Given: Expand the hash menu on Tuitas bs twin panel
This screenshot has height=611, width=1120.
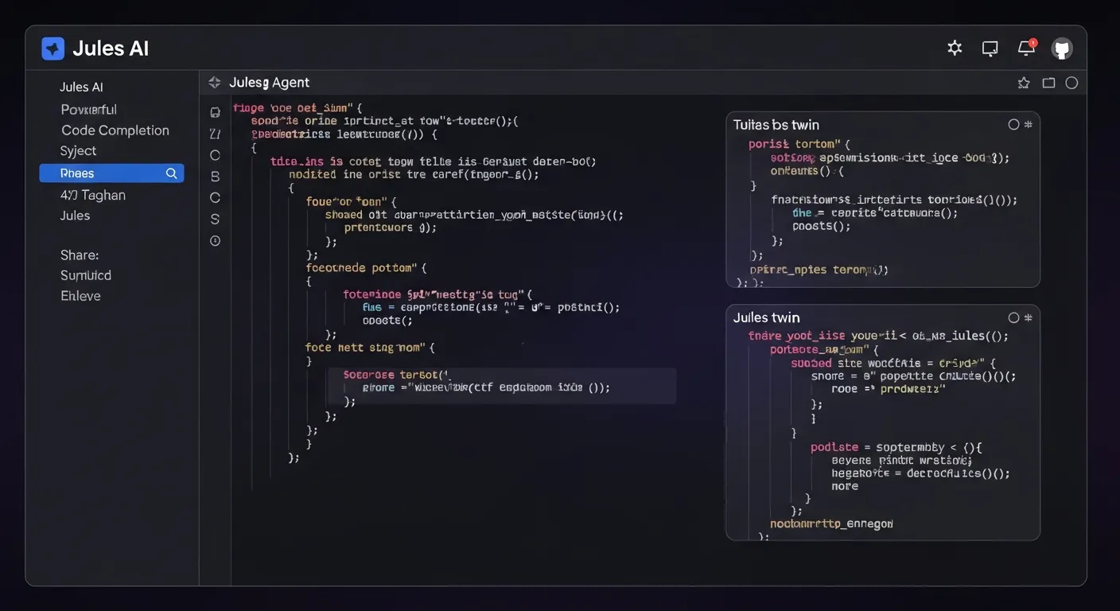Looking at the screenshot, I should click(x=1029, y=125).
